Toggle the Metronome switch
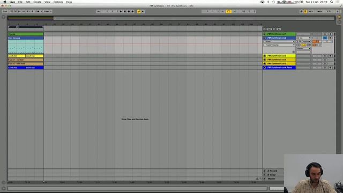 (37, 11)
